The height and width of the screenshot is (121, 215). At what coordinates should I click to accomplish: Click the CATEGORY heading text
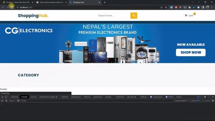coord(28,75)
